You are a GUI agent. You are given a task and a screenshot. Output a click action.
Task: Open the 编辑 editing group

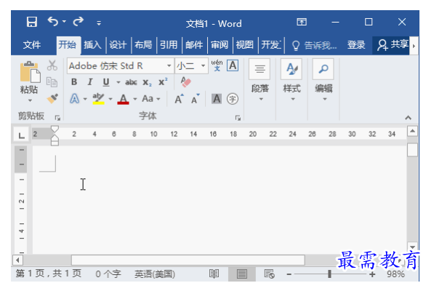(x=323, y=80)
